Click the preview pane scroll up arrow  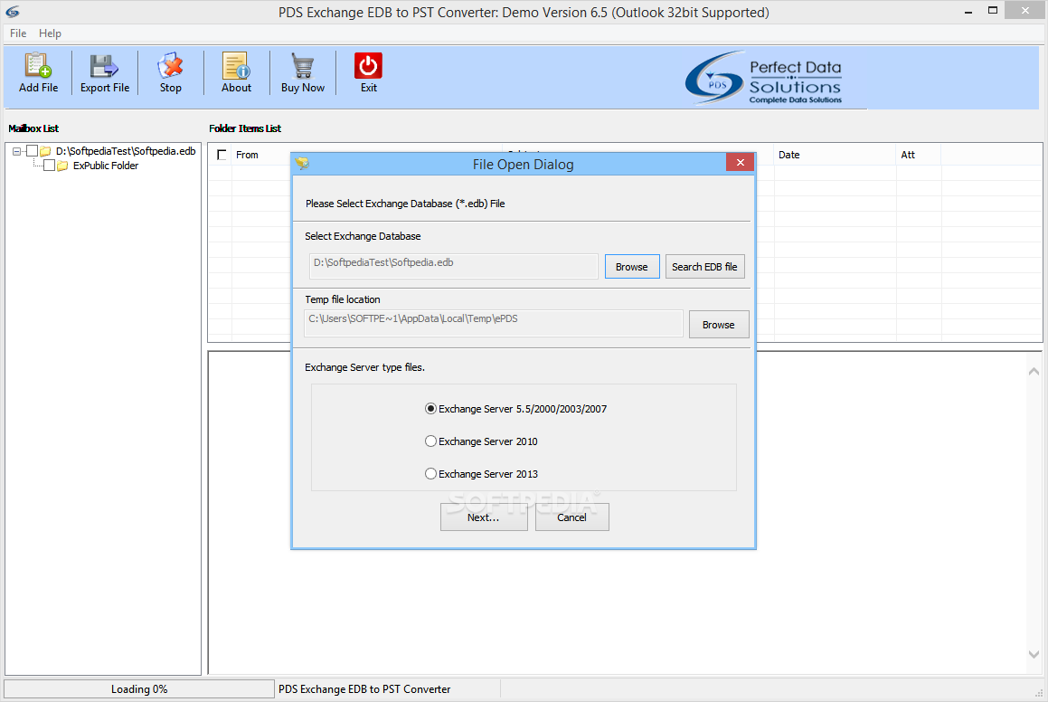pyautogui.click(x=1034, y=371)
